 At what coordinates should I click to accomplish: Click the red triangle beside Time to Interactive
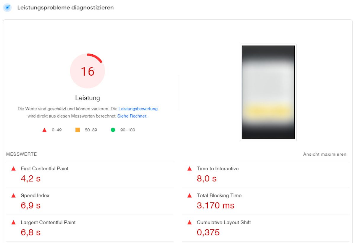tap(189, 169)
